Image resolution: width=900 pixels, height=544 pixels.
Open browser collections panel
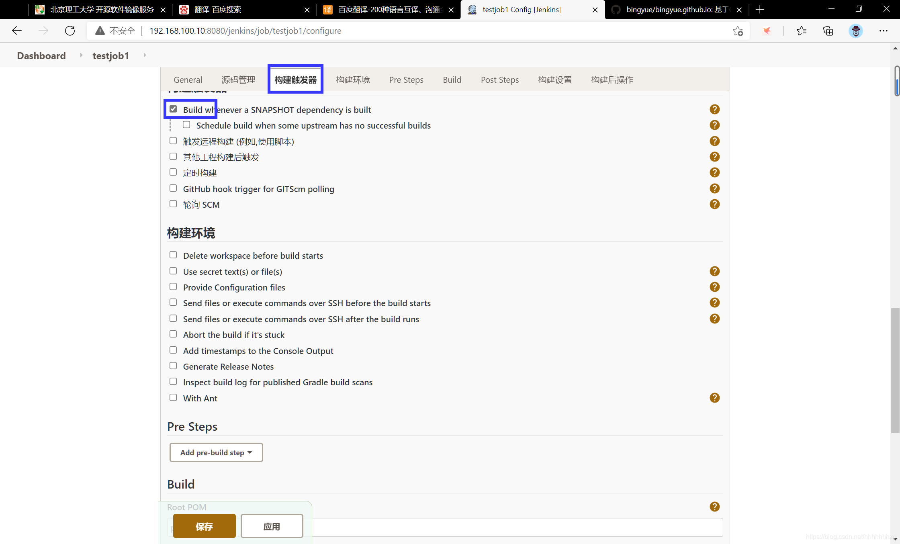[x=828, y=31]
